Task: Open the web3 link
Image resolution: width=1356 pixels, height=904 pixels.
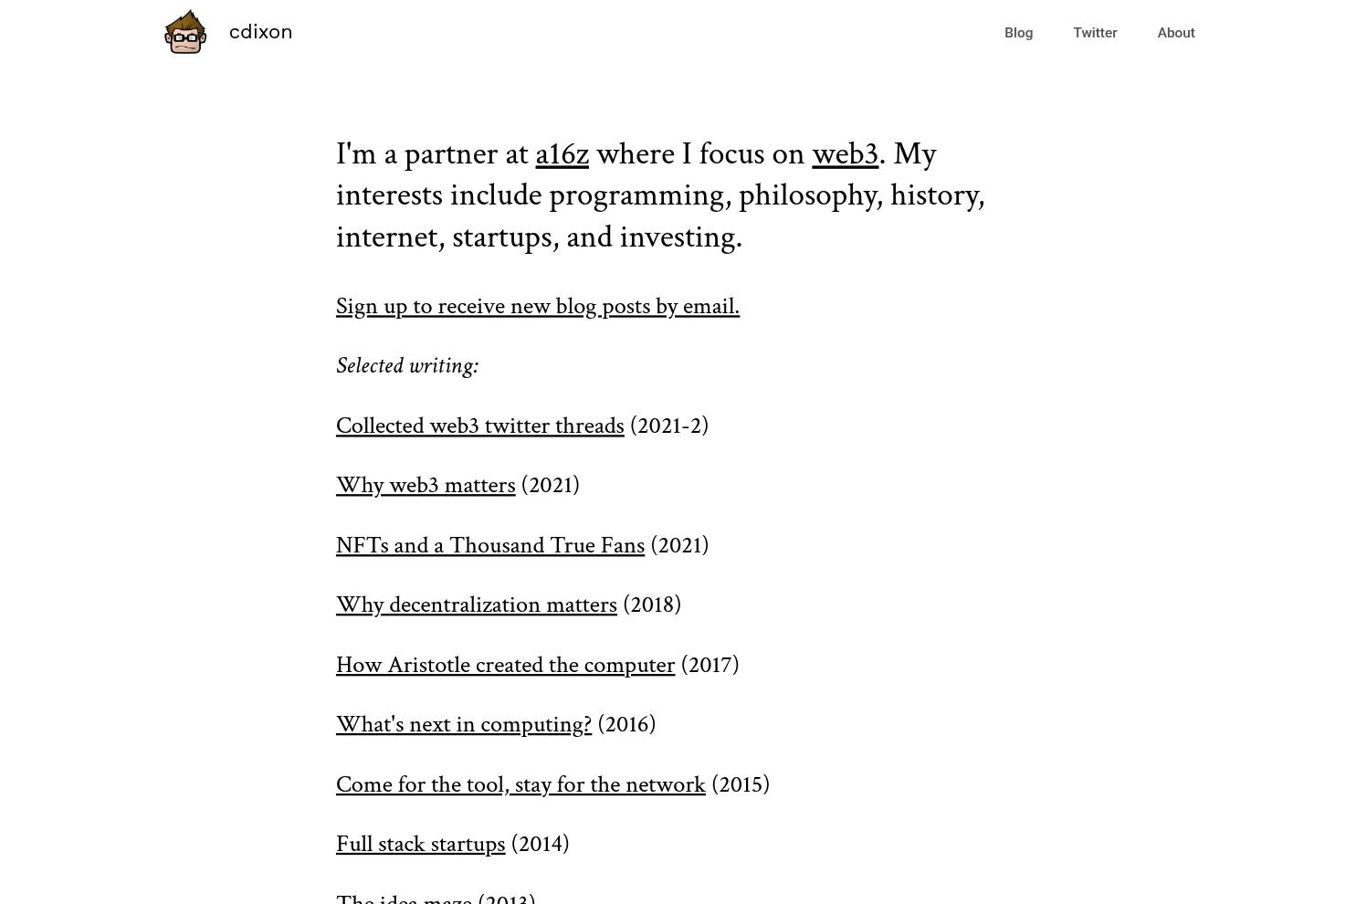Action: tap(845, 153)
